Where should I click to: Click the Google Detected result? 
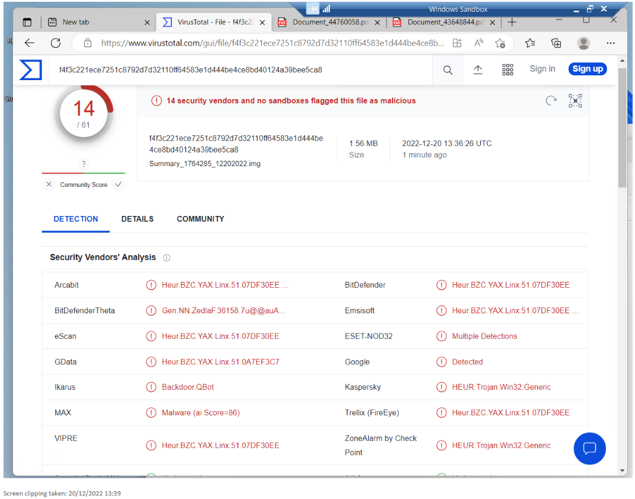point(467,361)
